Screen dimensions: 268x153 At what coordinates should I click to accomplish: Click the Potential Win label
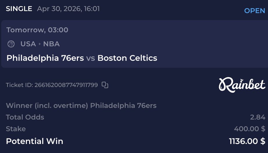coord(35,141)
